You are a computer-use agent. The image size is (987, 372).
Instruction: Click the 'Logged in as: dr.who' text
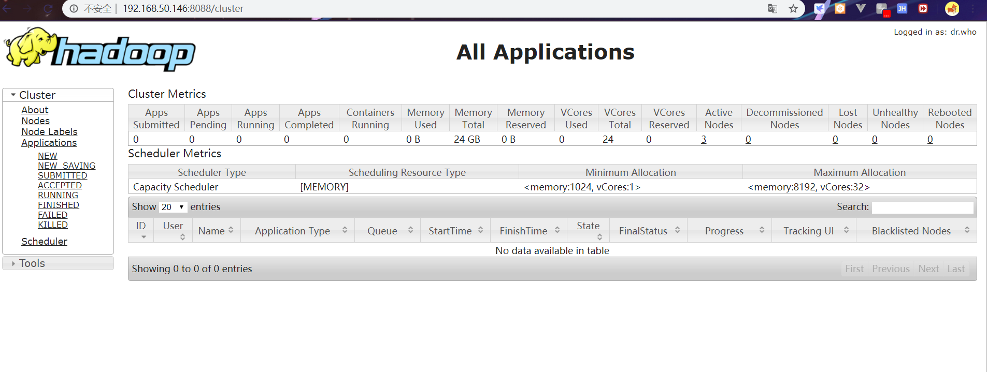[x=935, y=32]
